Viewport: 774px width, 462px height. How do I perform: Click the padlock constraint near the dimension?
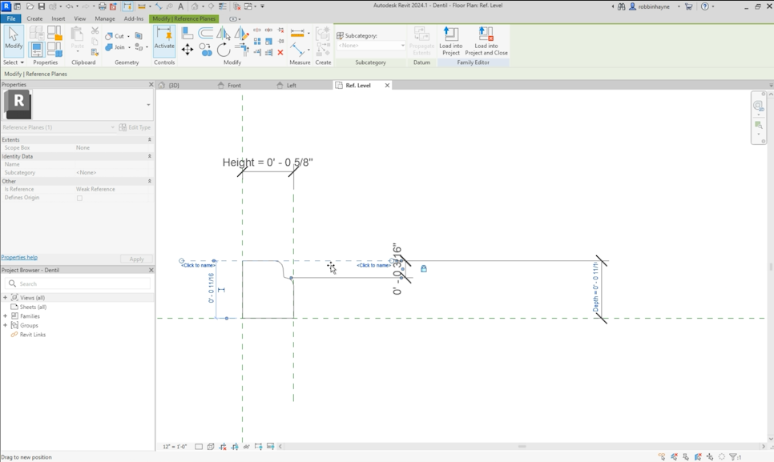tap(423, 269)
